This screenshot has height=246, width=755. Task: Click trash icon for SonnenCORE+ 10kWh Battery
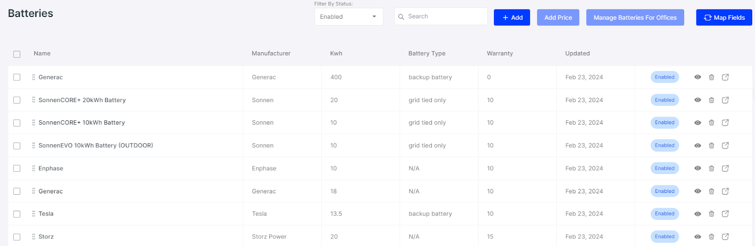coord(712,123)
